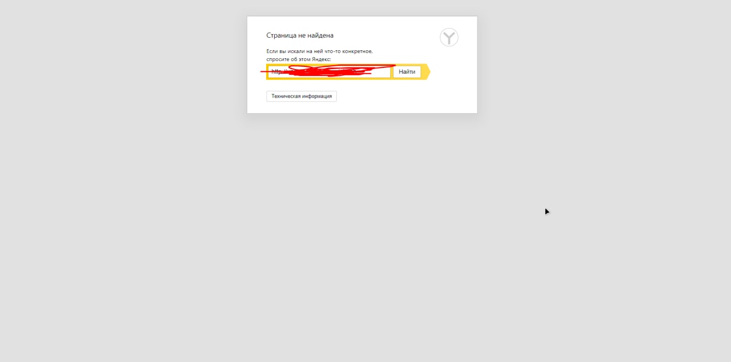Click the http text in the search box
Screen dimensions: 731x362
point(277,72)
